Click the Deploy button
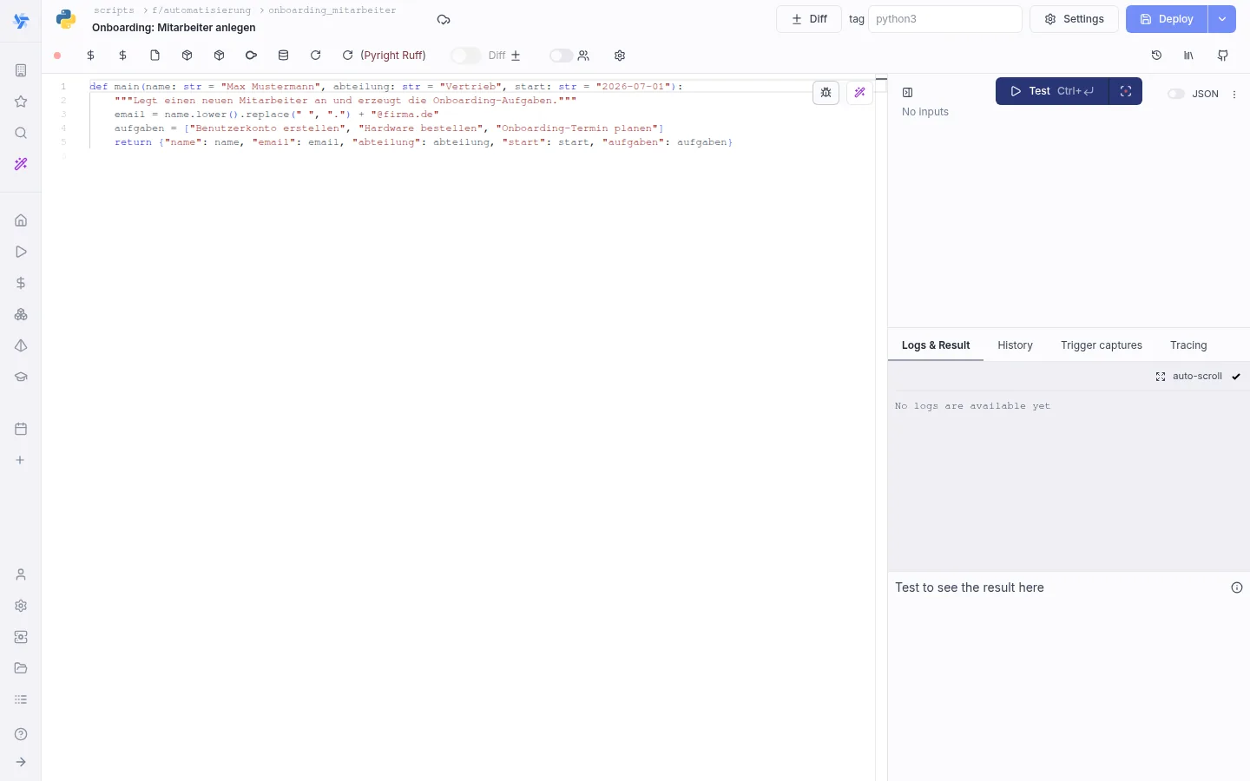Screen dimensions: 1250x781 coord(1167,19)
